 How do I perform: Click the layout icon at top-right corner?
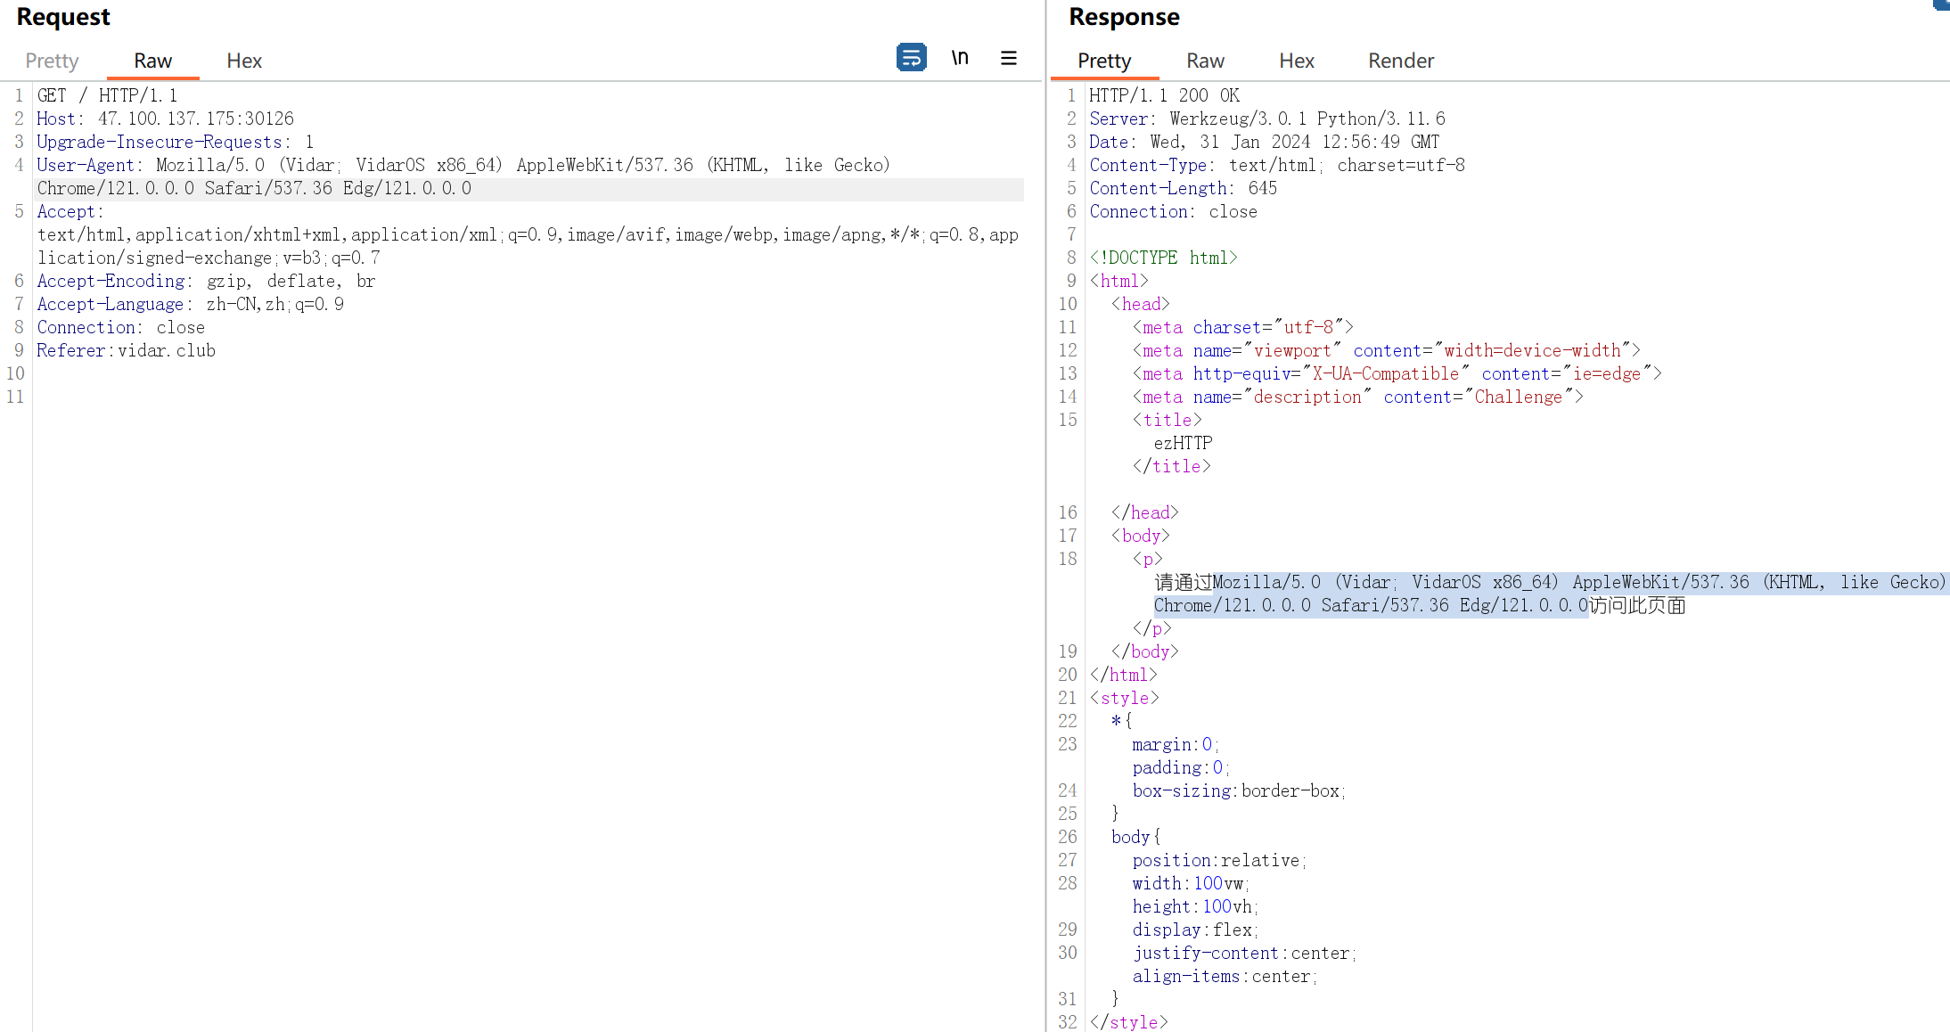pos(1943,4)
